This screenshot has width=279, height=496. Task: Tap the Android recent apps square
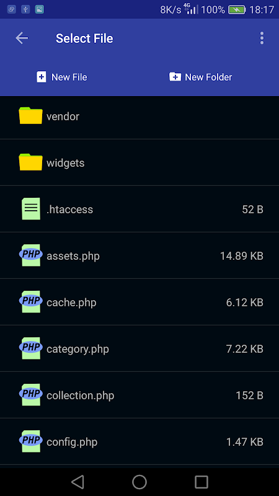tap(201, 482)
